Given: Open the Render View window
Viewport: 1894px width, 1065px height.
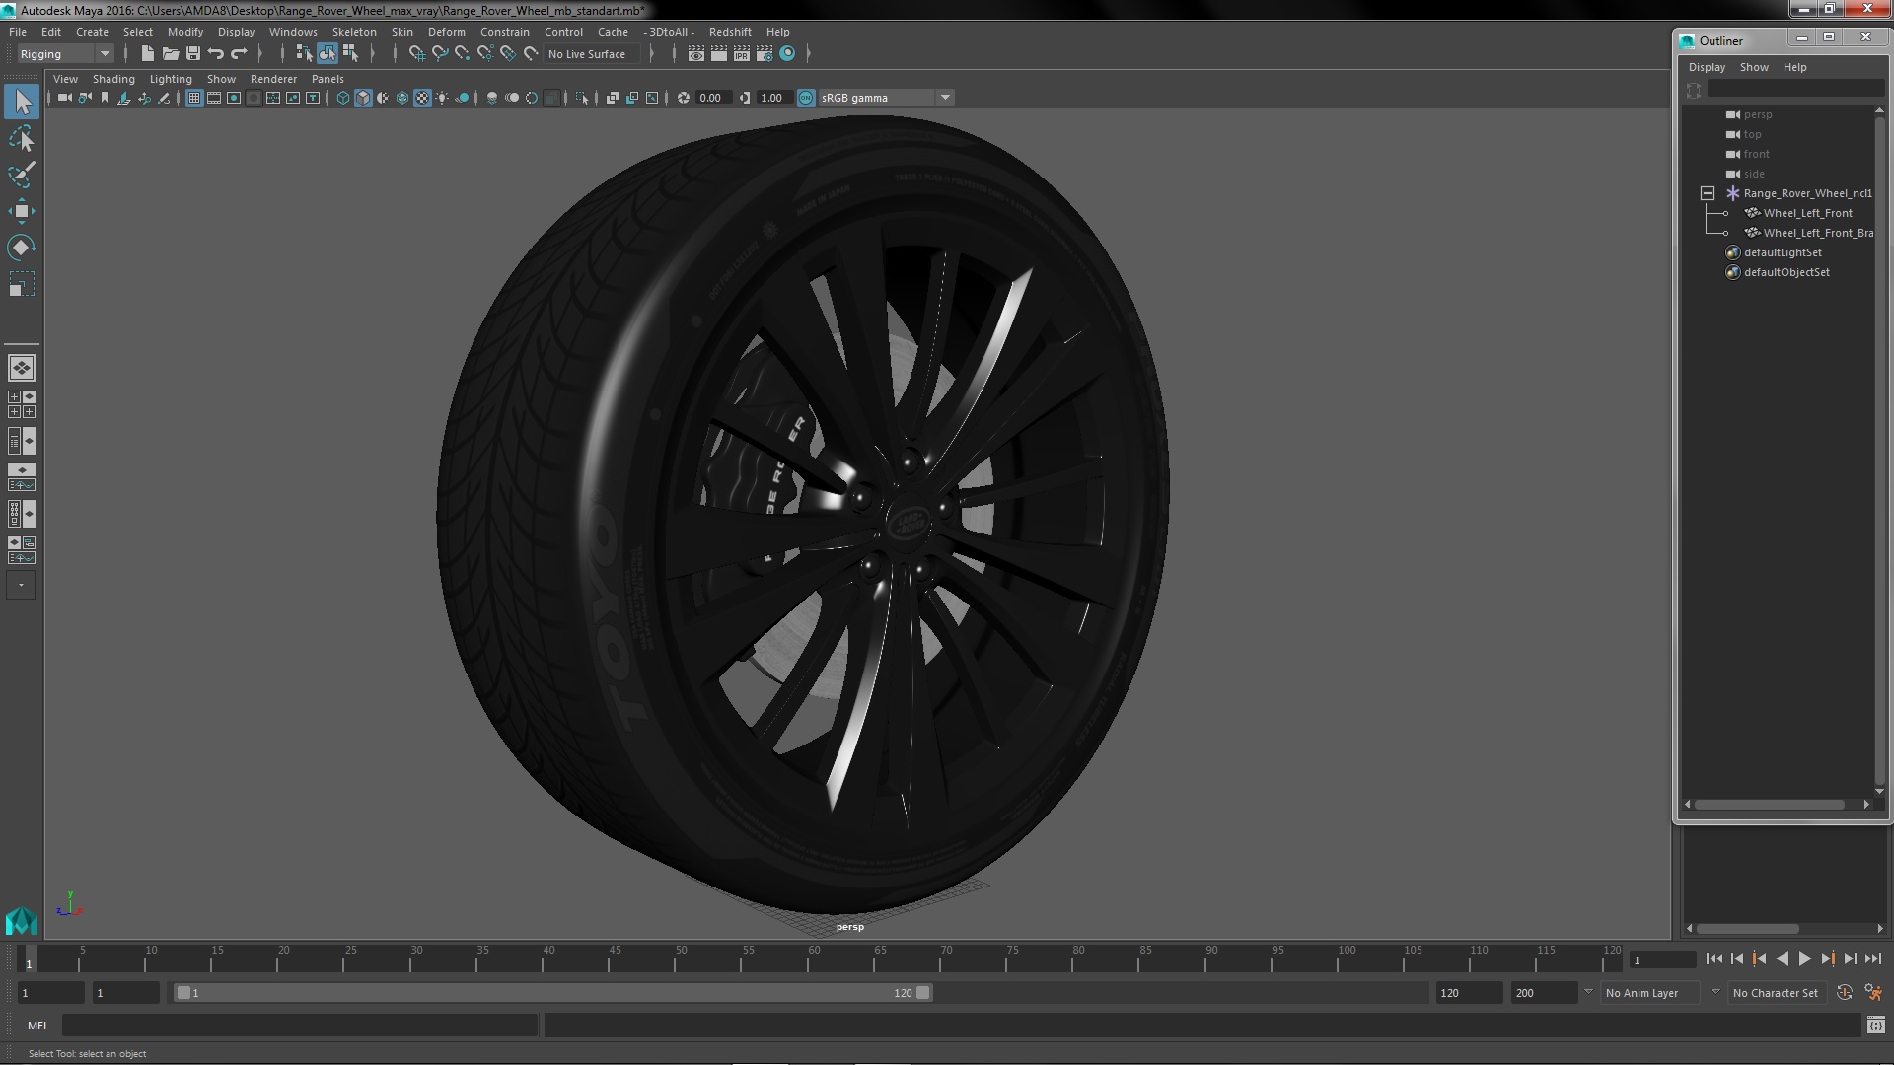Looking at the screenshot, I should (696, 54).
